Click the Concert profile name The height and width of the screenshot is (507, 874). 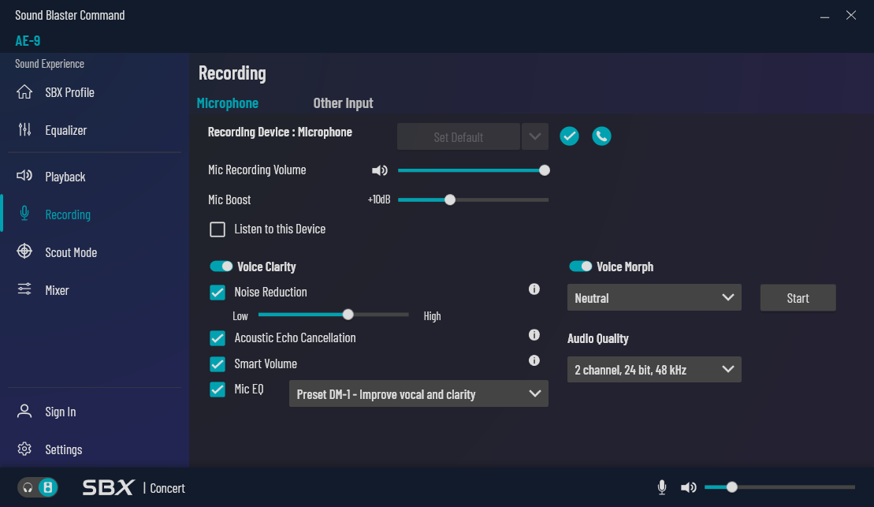[167, 488]
